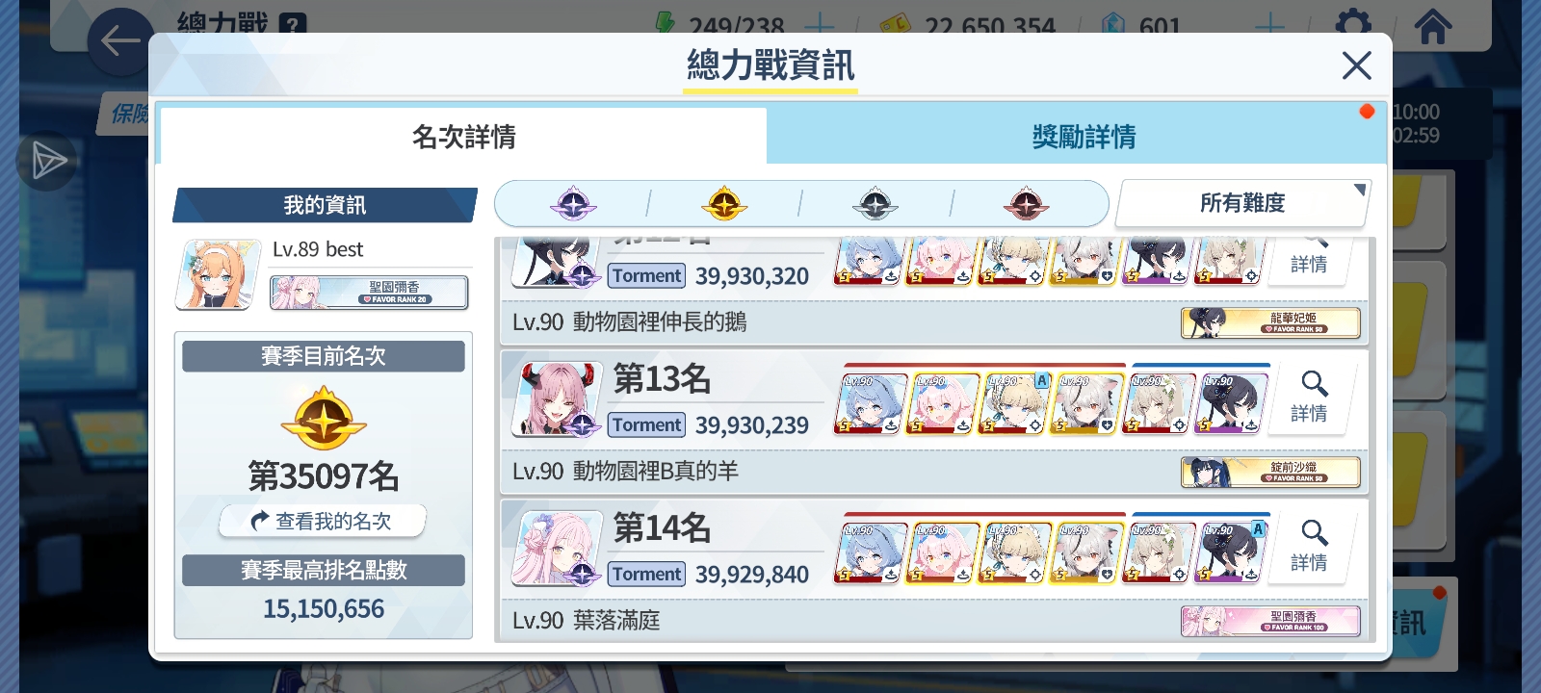The width and height of the screenshot is (1541, 693).
Task: Switch to the 獎勵詳情 tab
Action: tap(1082, 136)
